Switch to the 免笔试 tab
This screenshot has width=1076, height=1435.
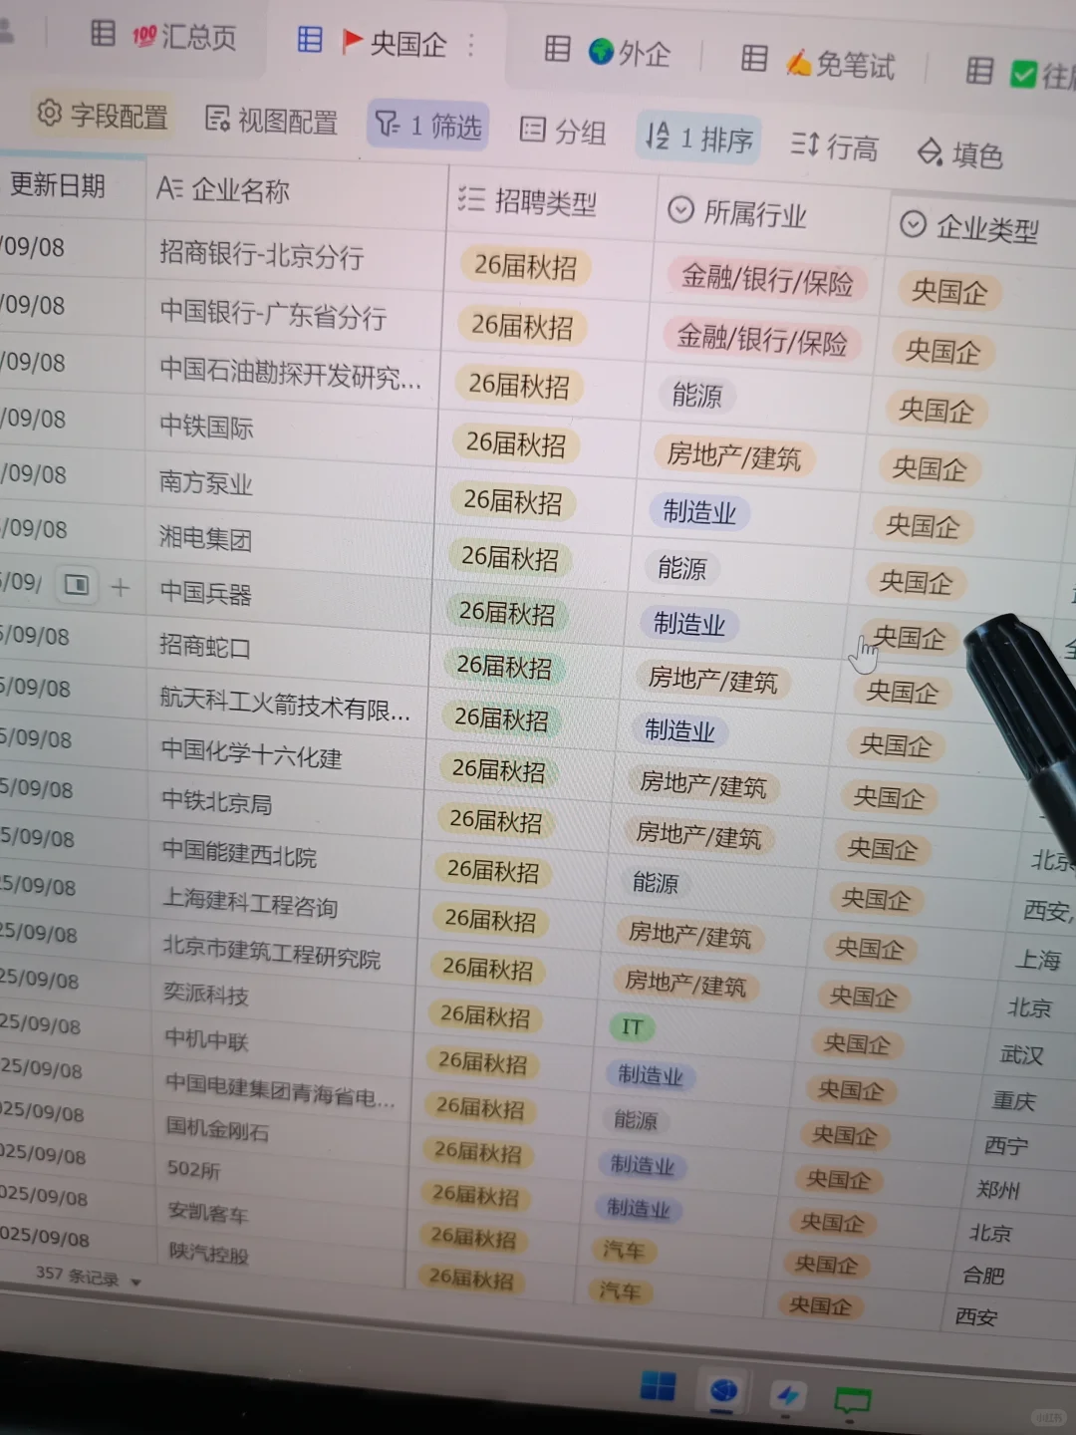840,64
